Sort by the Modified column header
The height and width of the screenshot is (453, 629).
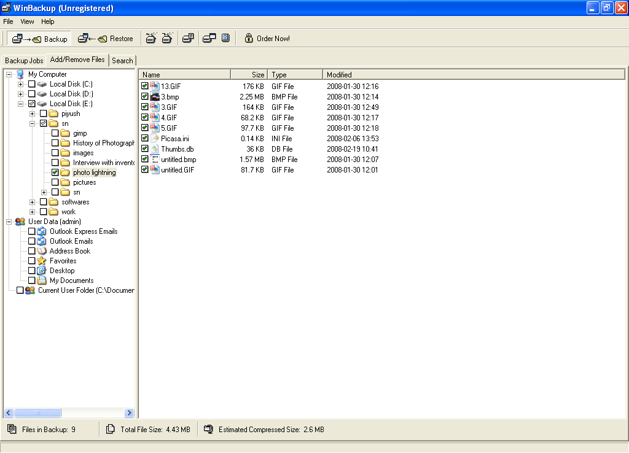pyautogui.click(x=474, y=74)
